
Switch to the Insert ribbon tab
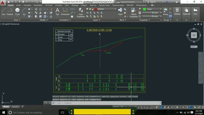18,5
